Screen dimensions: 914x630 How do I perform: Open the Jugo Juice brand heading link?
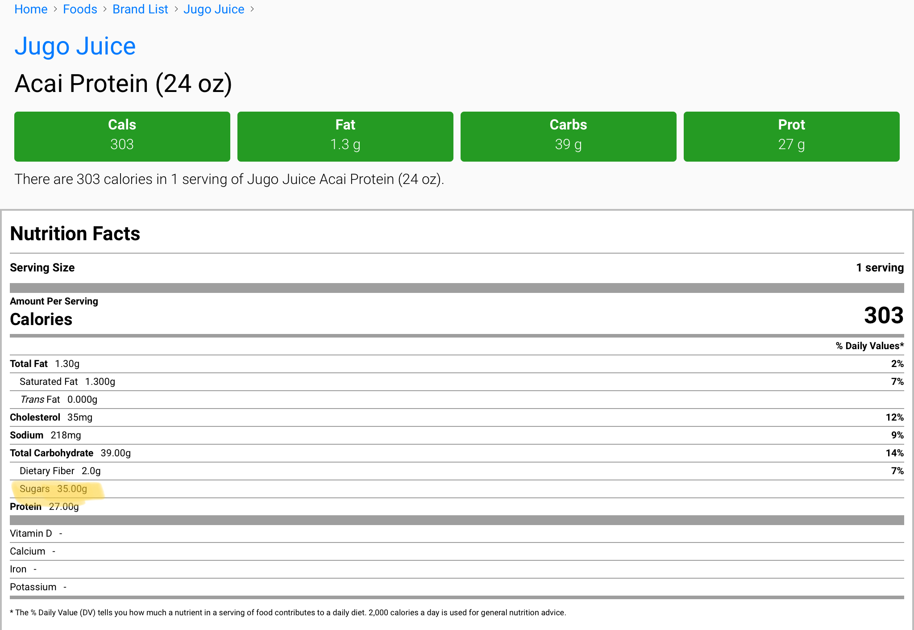(x=75, y=46)
